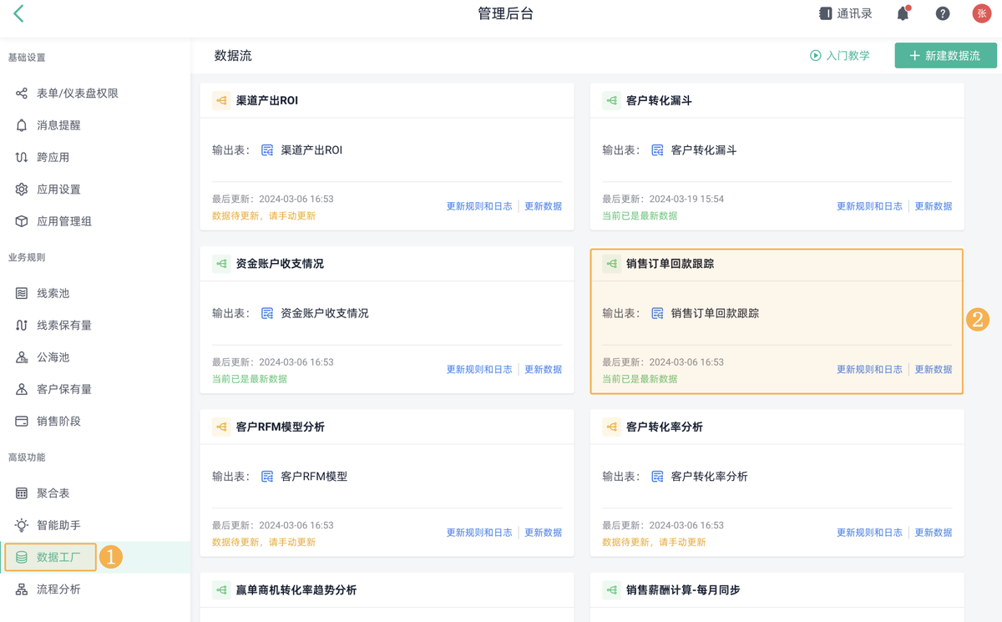Click the 线索保有量 sidebar icon
The width and height of the screenshot is (1002, 622).
[x=22, y=325]
